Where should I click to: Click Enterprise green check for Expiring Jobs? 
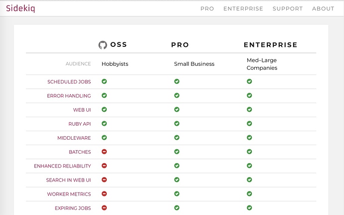click(249, 208)
